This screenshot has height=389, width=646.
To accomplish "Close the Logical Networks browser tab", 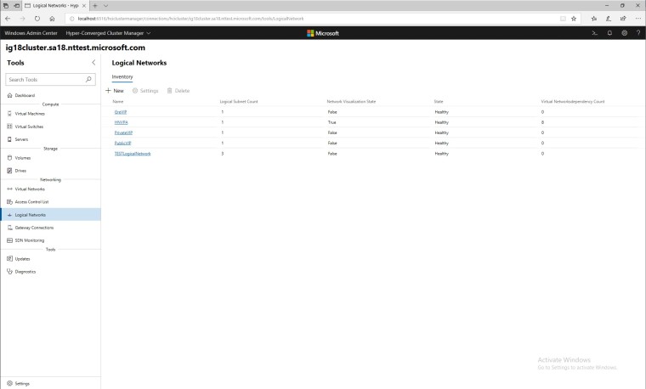I will (84, 6).
